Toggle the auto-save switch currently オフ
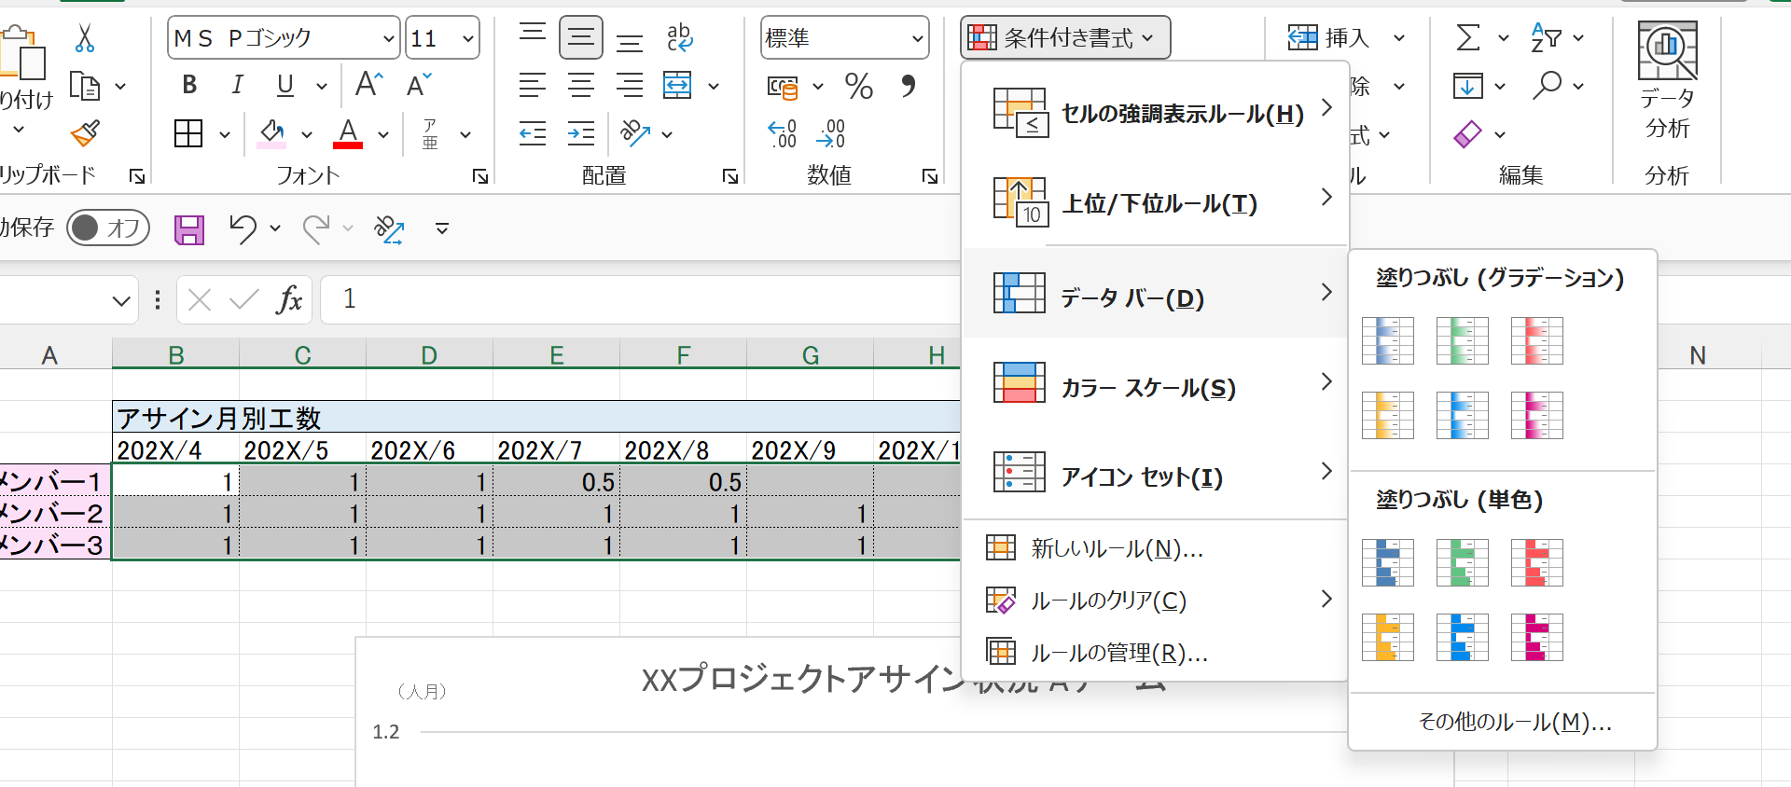This screenshot has height=787, width=1791. point(108,228)
